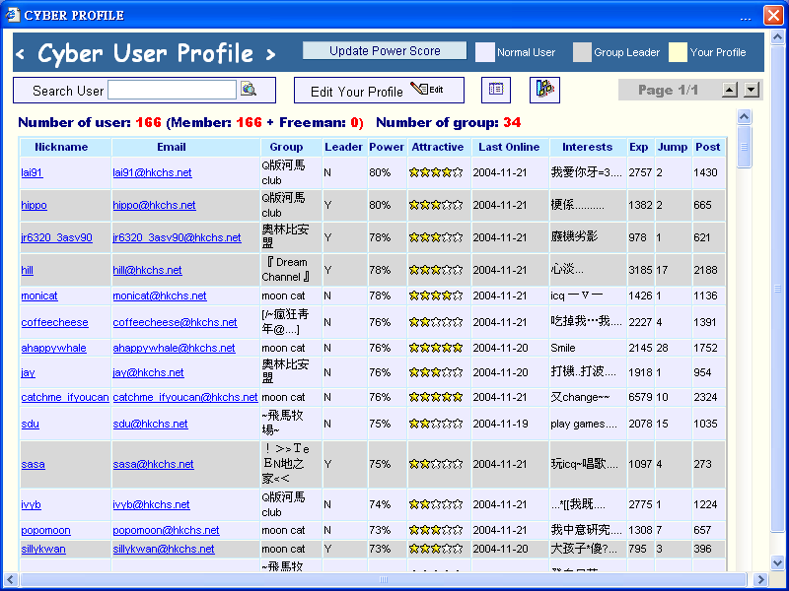Viewport: 789px width, 591px height.
Task: Open ahappywhale nickname link
Action: pyautogui.click(x=53, y=348)
